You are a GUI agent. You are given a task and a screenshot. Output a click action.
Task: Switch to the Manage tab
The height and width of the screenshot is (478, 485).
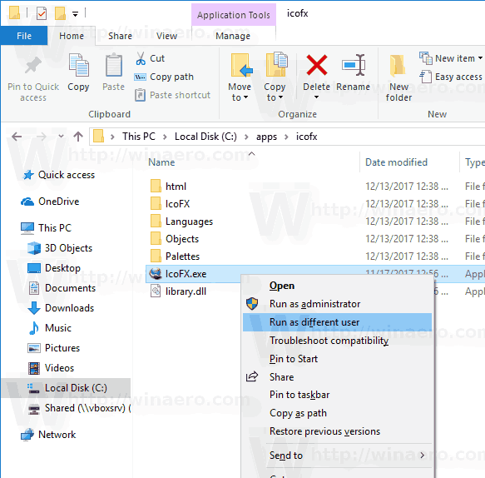[x=233, y=36]
